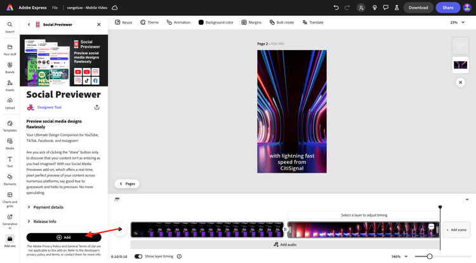Image resolution: width=476 pixels, height=263 pixels.
Task: Open Your stuff folder panel
Action: [10, 50]
